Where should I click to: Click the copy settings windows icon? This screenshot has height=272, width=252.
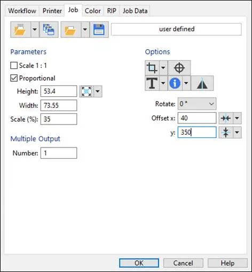[49, 29]
